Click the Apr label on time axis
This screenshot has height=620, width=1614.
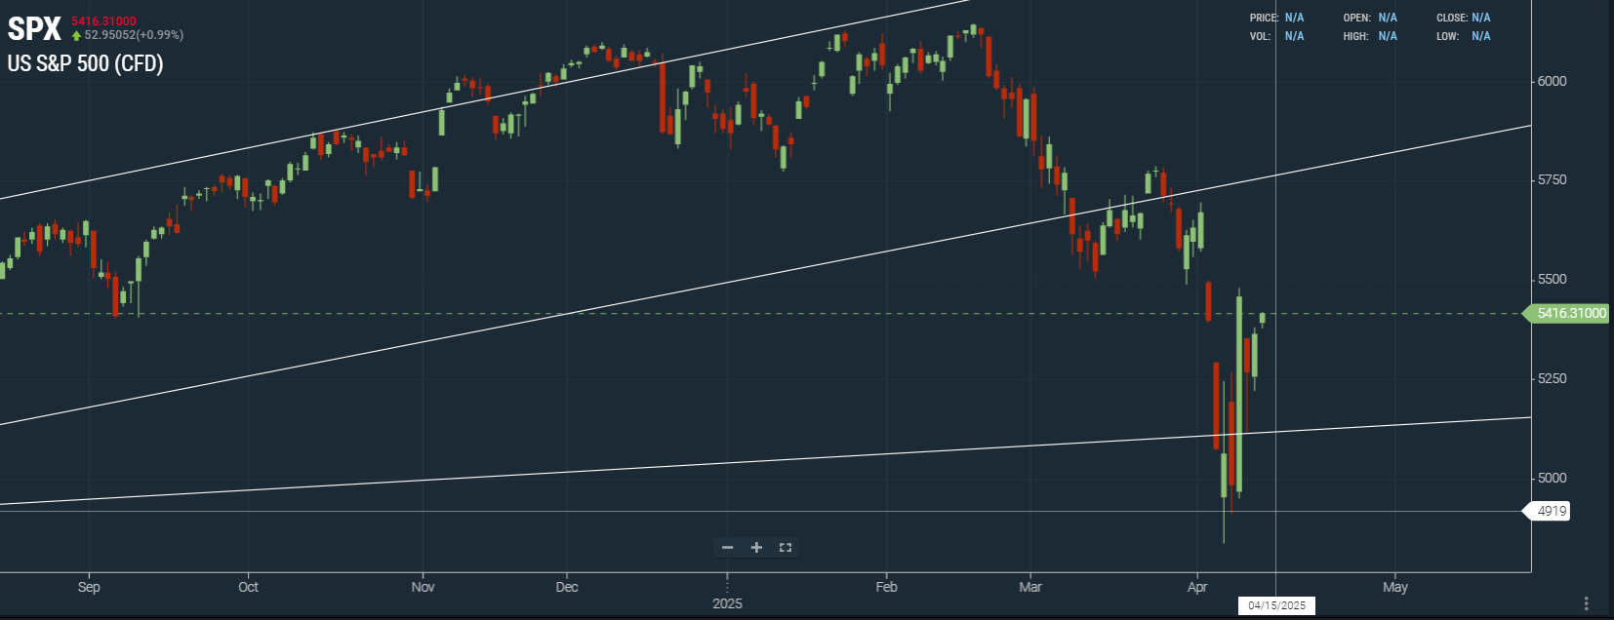point(1197,587)
